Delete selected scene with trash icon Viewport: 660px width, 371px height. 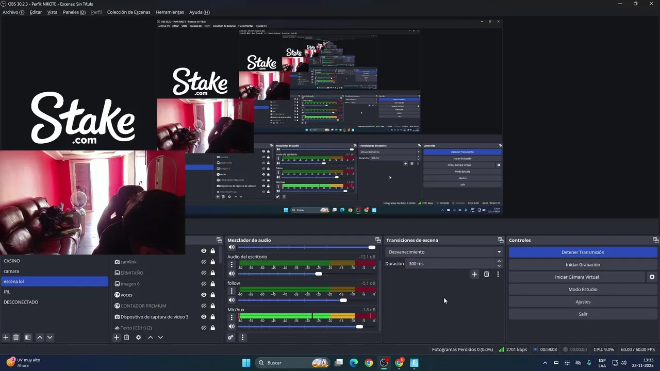[x=16, y=338]
